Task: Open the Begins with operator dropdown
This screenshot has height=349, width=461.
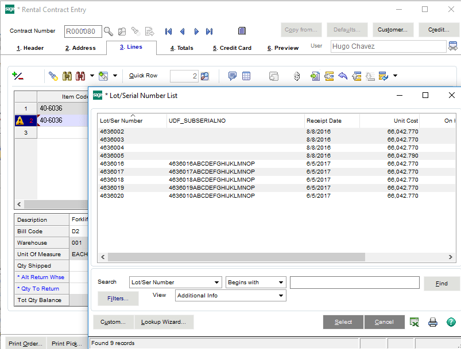Action: click(281, 283)
